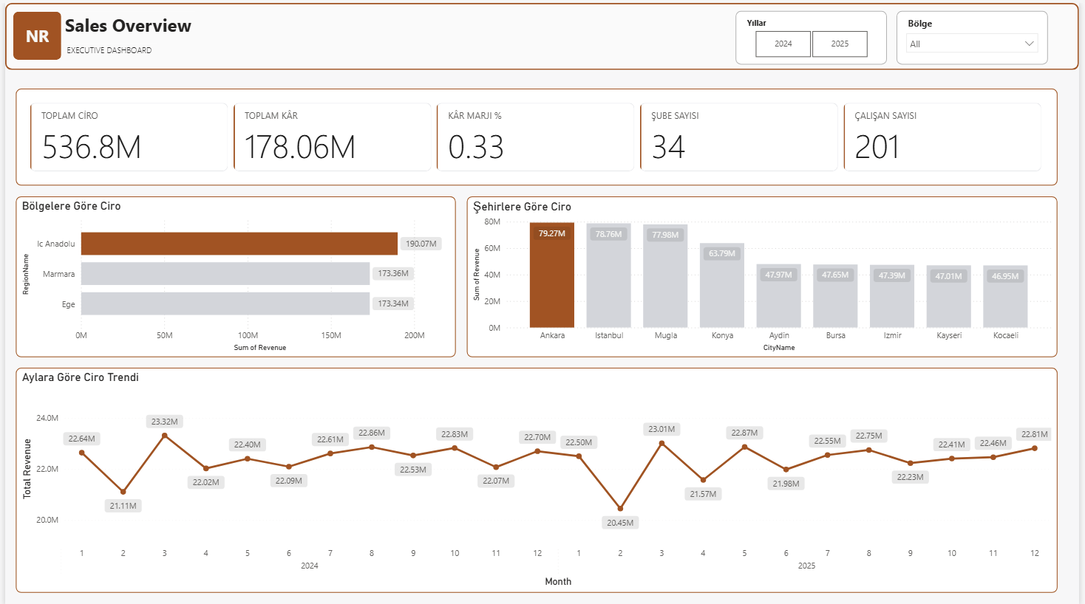Click the Total Revenue axis title

[x=27, y=469]
